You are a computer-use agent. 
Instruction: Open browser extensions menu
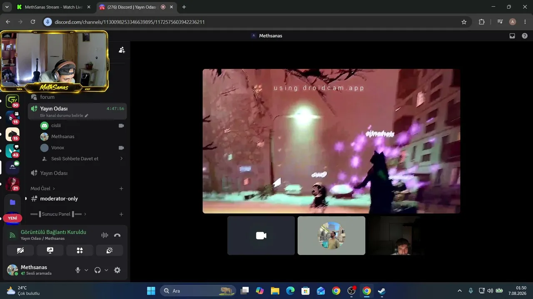tap(482, 22)
